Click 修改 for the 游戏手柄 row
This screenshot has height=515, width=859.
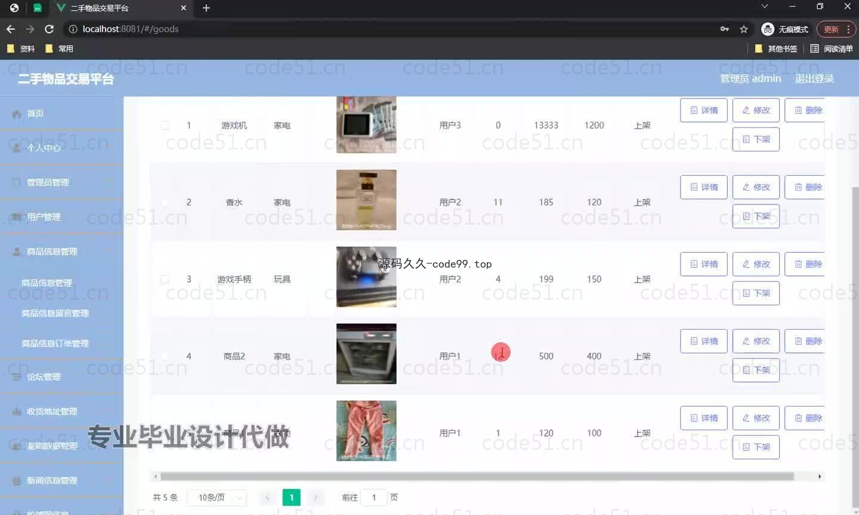tap(756, 264)
